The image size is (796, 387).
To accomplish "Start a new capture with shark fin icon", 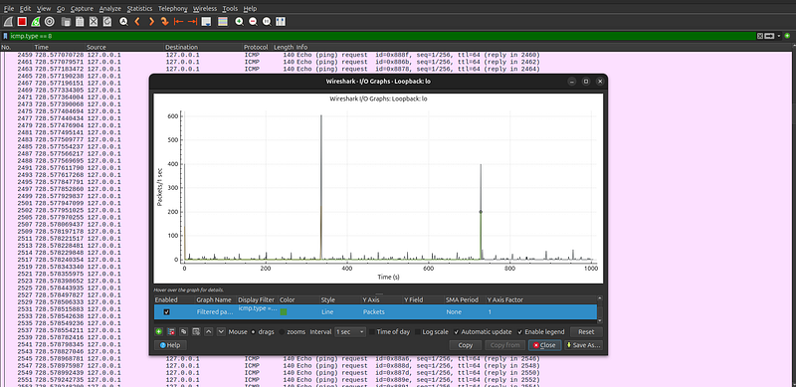I will tap(8, 21).
